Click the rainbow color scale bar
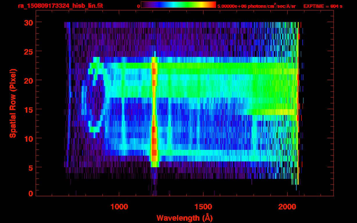357x223 pixels. [x=178, y=5]
